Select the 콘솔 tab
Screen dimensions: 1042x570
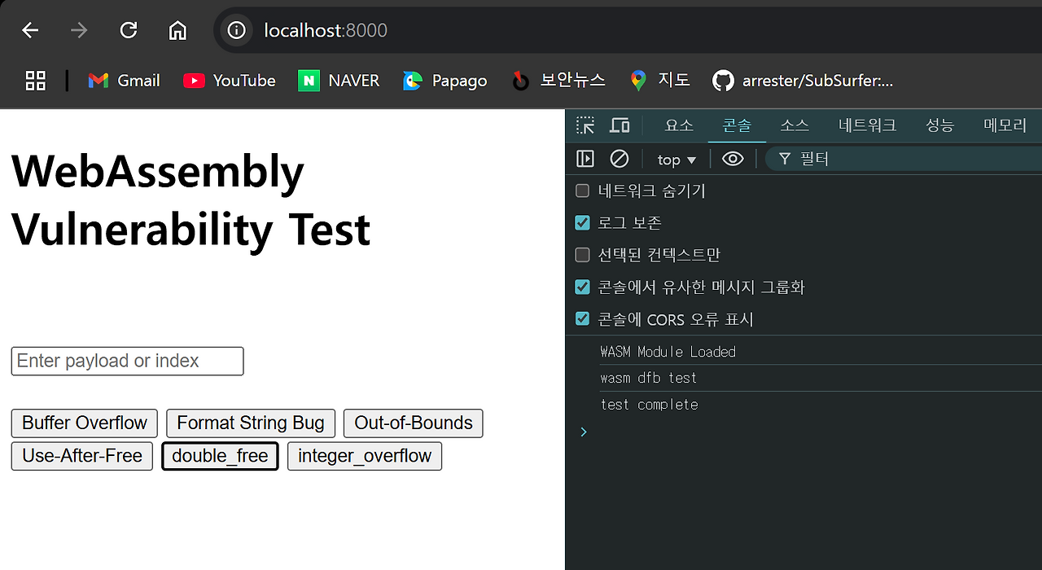[737, 125]
